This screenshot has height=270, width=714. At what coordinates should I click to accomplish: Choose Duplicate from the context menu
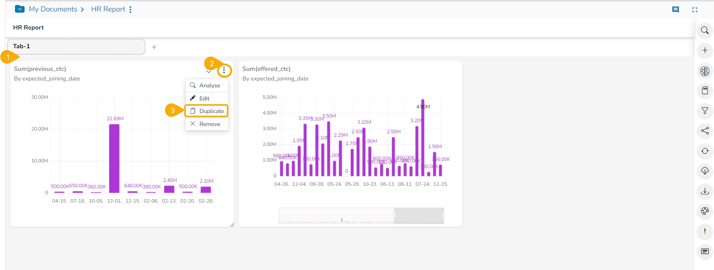tap(207, 111)
